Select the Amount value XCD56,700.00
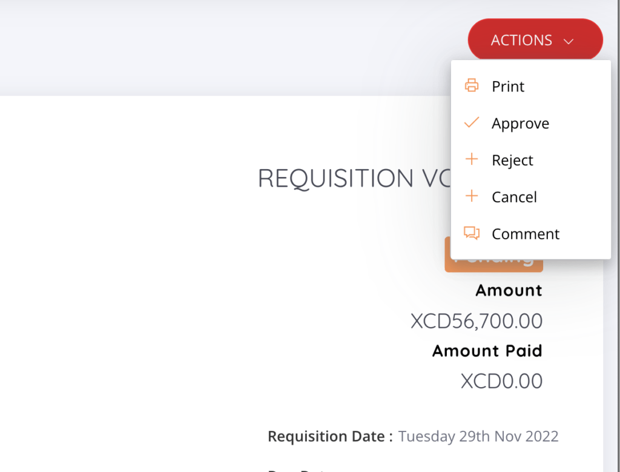This screenshot has height=472, width=620. pos(475,321)
